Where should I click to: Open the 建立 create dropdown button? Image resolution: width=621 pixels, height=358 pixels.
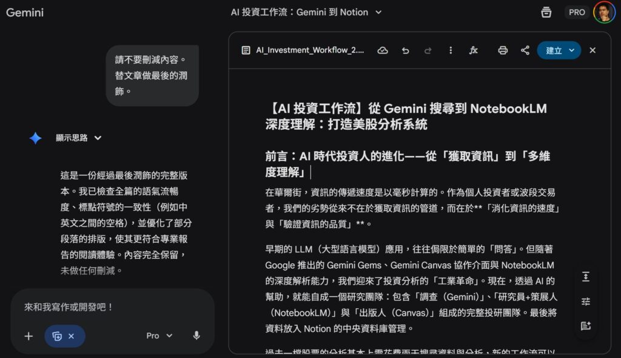tap(559, 50)
